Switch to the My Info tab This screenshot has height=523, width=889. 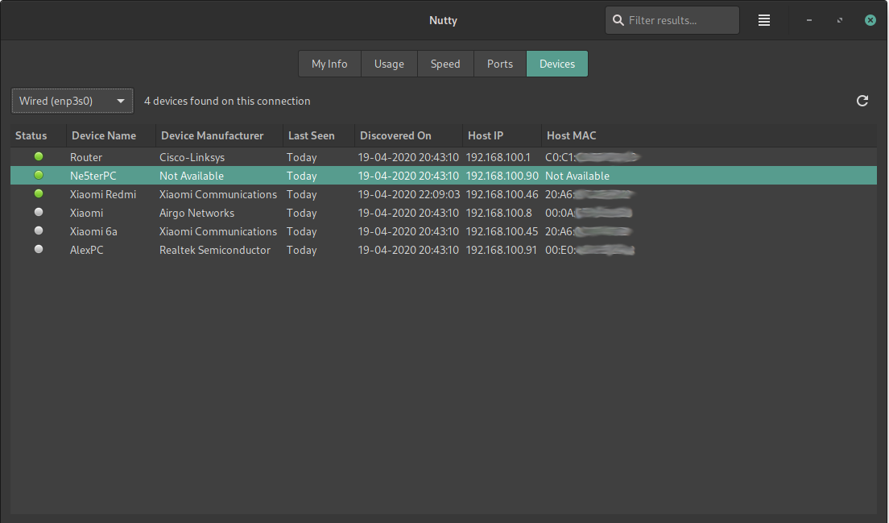[329, 64]
